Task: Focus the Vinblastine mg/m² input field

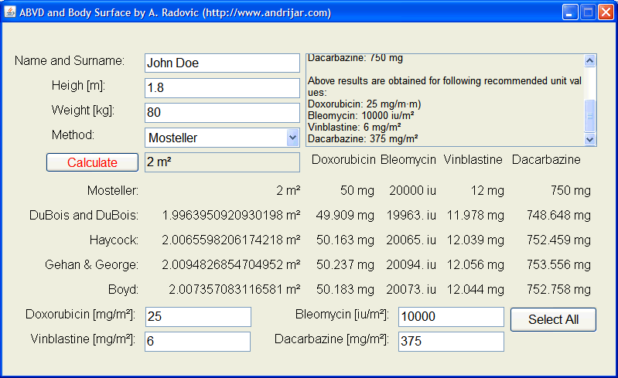Action: click(198, 342)
